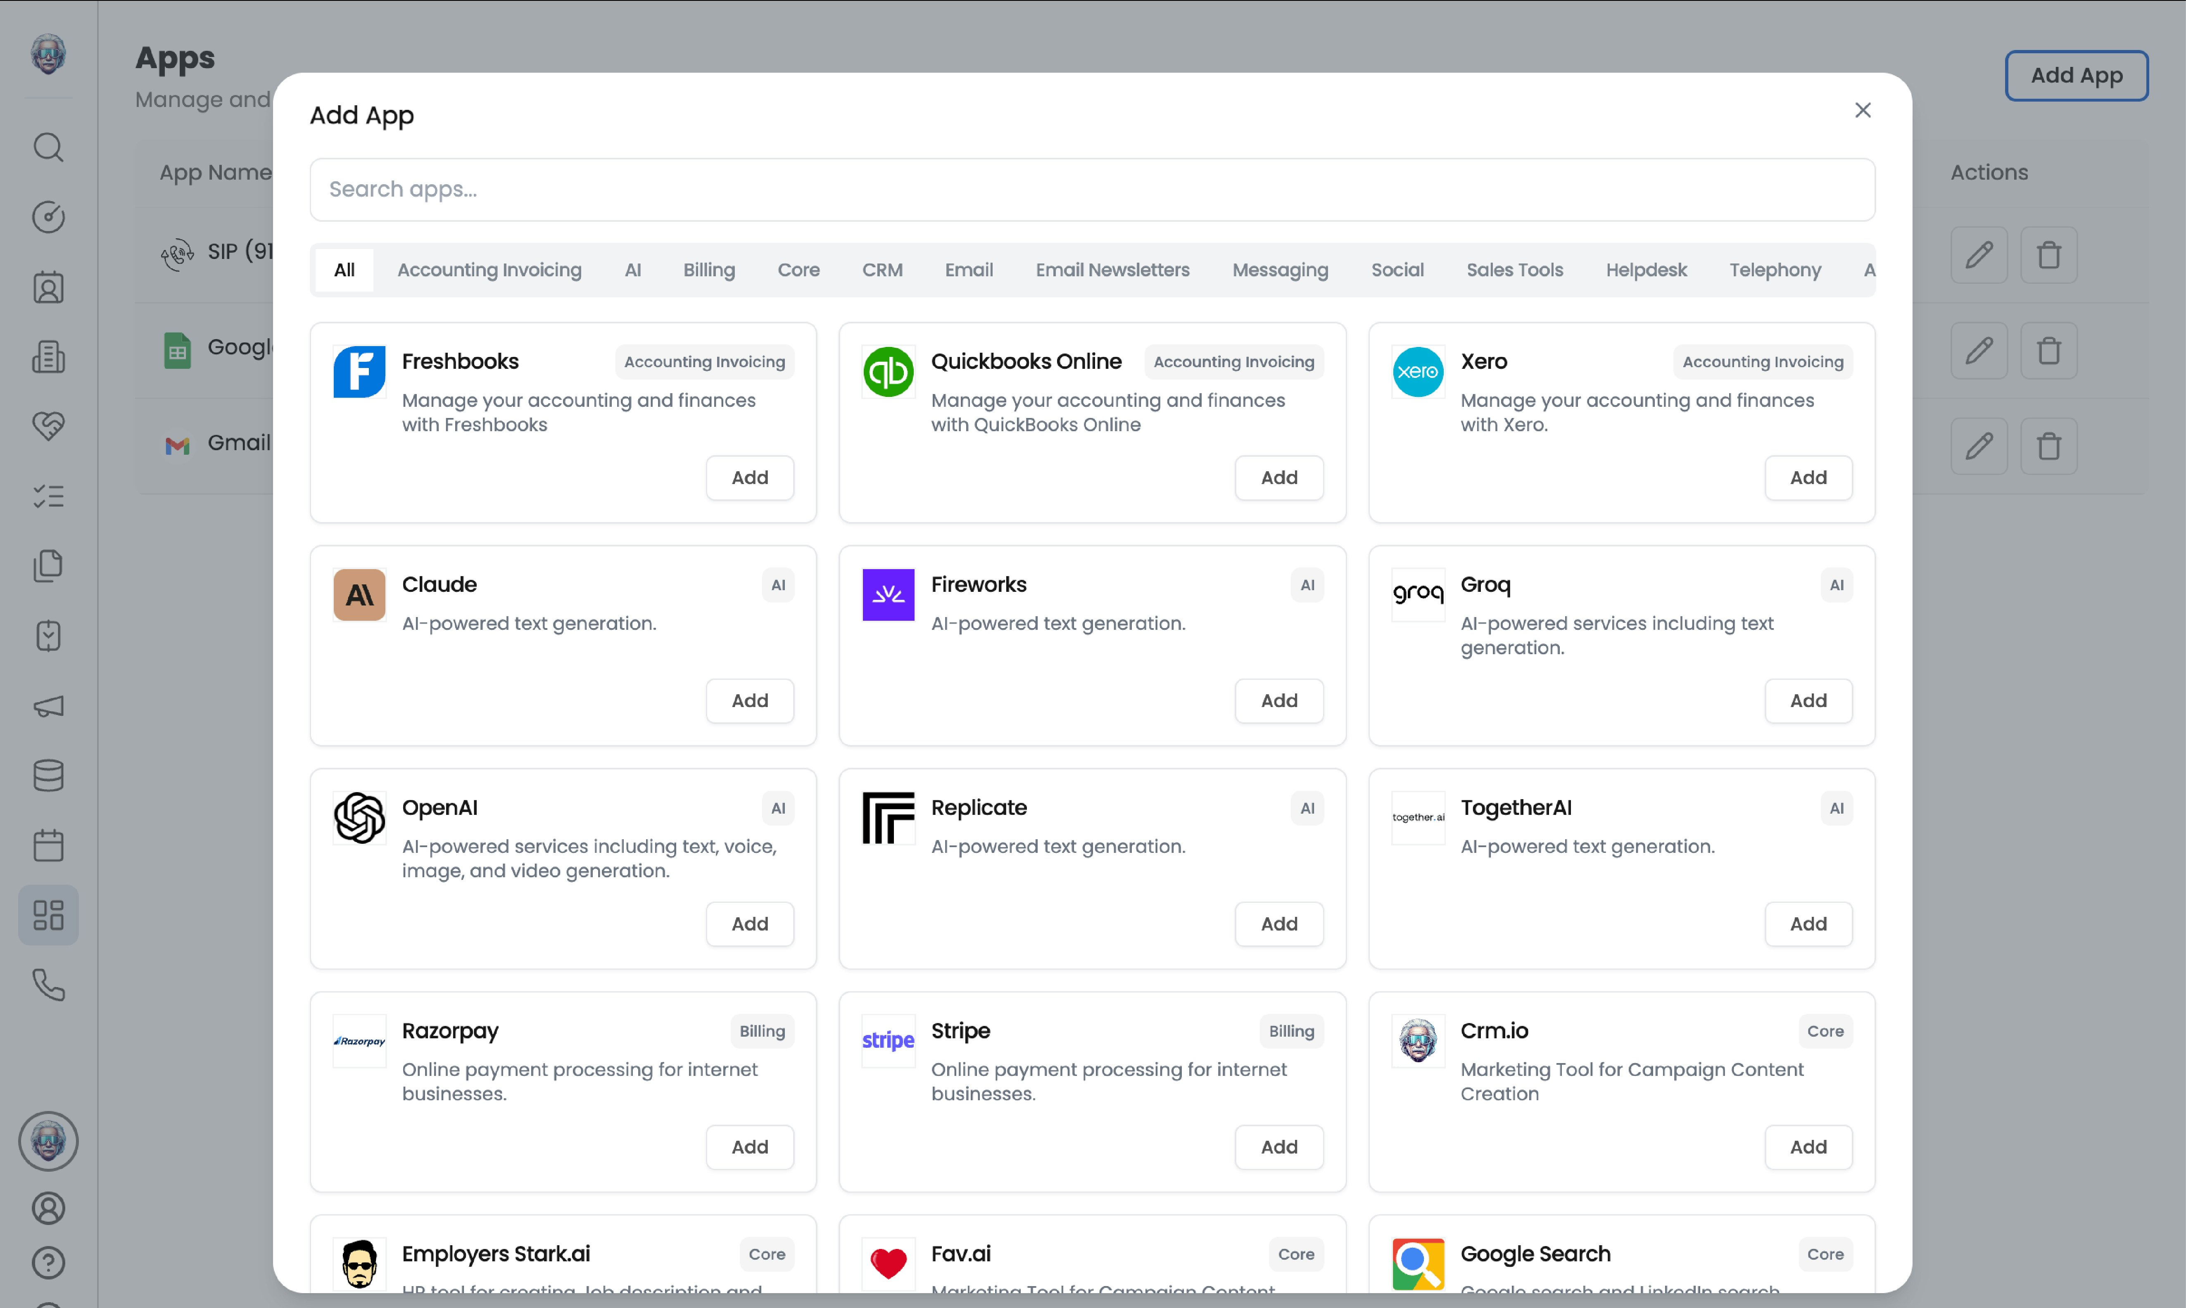Open the contacts icon in the sidebar
This screenshot has height=1308, width=2186.
(x=48, y=287)
